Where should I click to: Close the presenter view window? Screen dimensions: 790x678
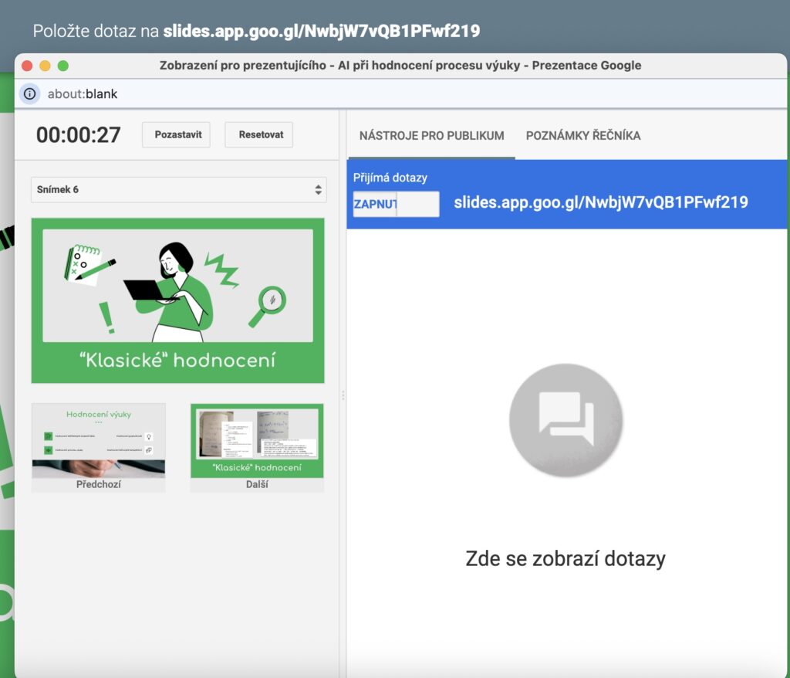point(27,66)
